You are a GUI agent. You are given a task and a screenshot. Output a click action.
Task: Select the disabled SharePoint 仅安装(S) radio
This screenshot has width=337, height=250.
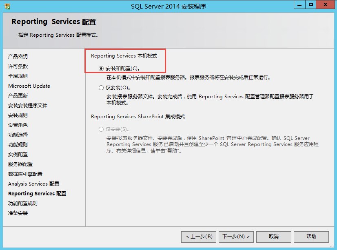click(101, 129)
